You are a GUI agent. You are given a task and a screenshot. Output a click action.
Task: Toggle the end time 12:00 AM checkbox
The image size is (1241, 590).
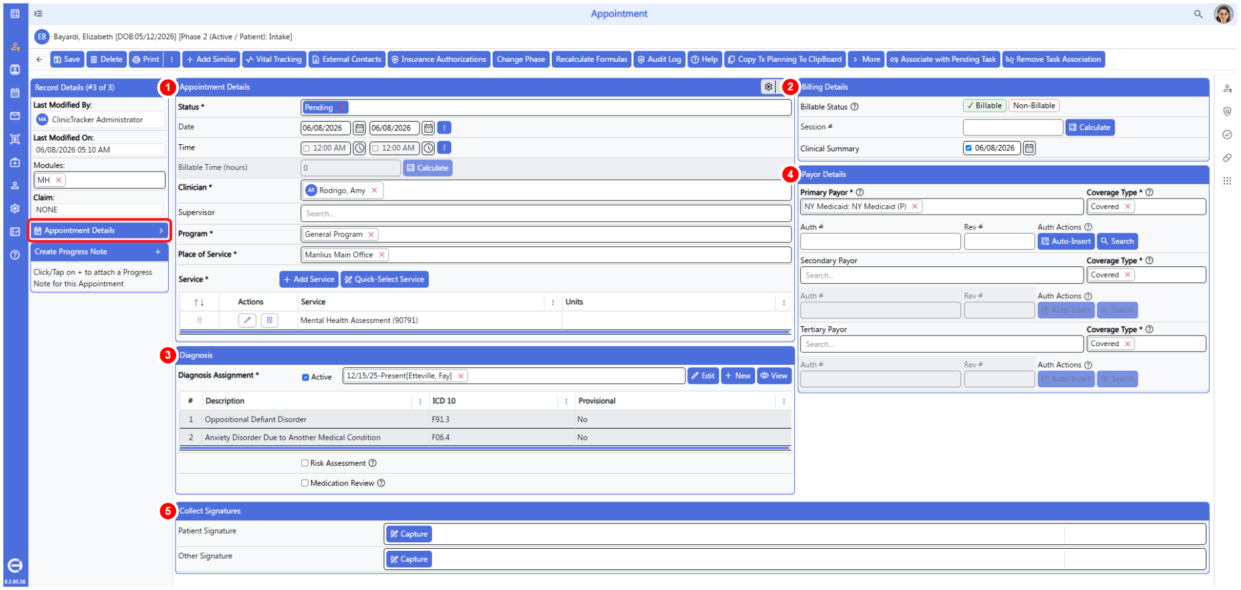click(376, 148)
